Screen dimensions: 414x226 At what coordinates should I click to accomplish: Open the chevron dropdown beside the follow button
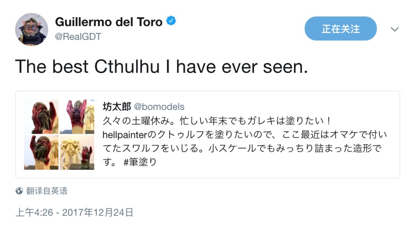395,28
